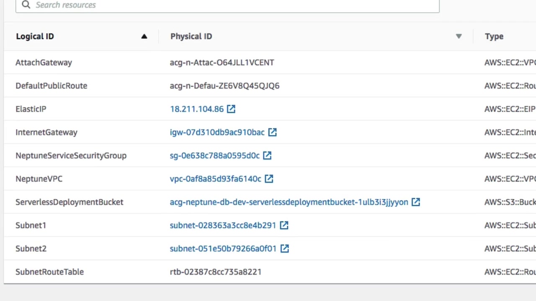Open external link icon for Subnet1 ID
The height and width of the screenshot is (301, 536).
coord(284,225)
